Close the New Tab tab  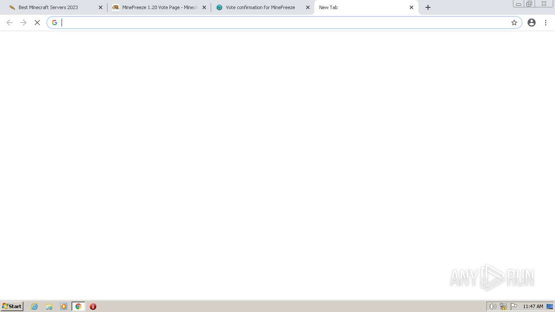(411, 7)
